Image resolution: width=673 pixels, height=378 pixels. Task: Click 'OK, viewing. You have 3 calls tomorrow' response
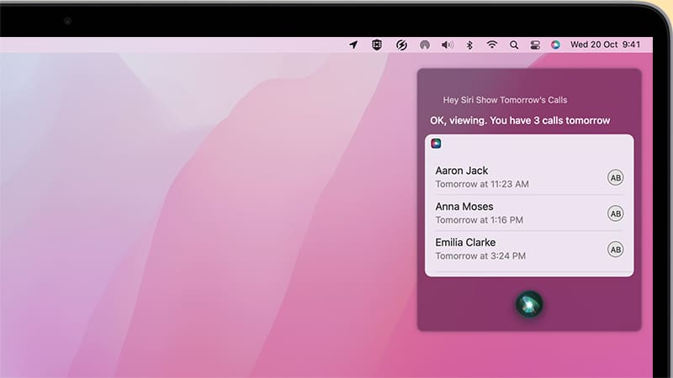click(x=520, y=120)
